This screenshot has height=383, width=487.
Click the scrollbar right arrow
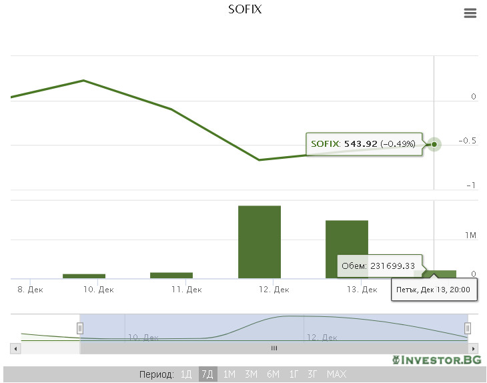(x=474, y=348)
